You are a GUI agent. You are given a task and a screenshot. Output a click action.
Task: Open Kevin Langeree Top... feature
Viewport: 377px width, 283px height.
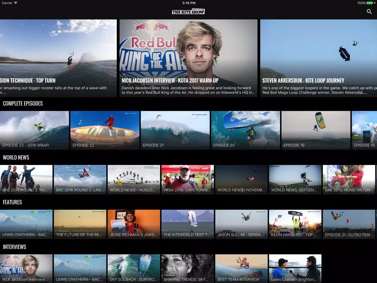click(x=295, y=224)
